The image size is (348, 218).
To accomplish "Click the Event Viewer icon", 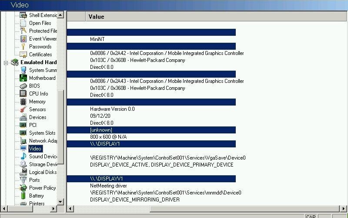I will (x=23, y=39).
